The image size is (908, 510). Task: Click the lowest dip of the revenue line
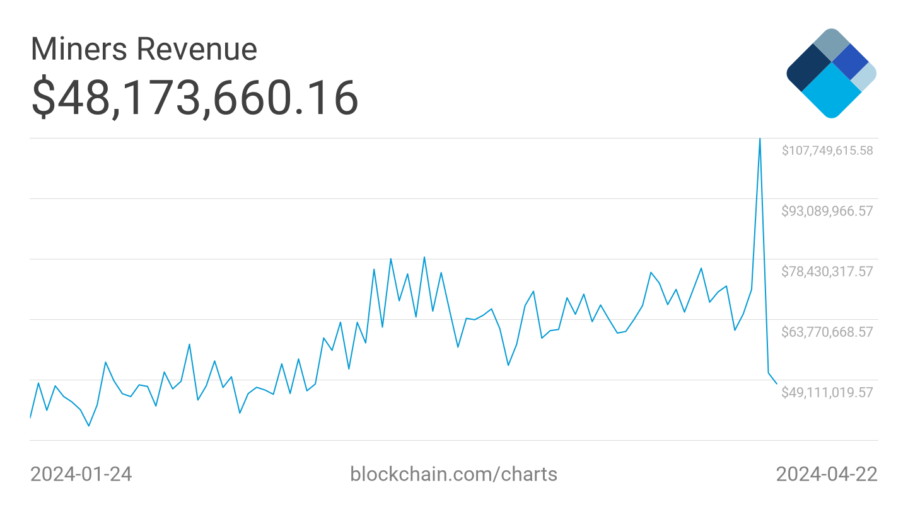[x=88, y=426]
